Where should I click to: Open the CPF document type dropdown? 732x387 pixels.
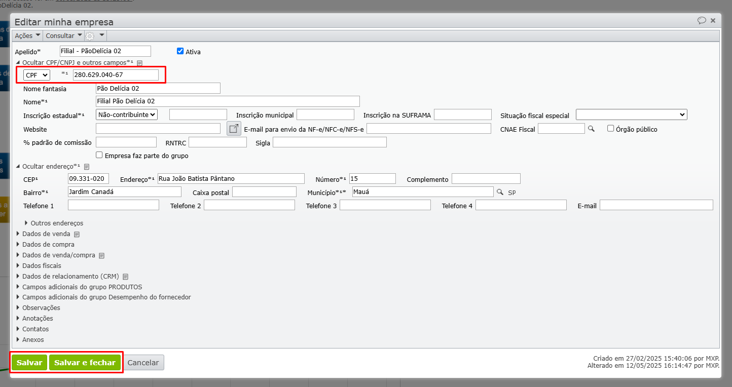[x=36, y=75]
